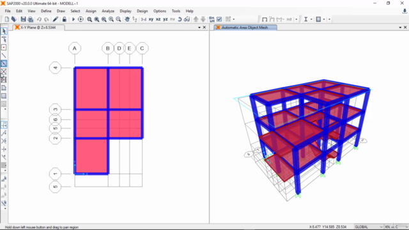Open left view window list dropdown arrow
This screenshot has height=230, width=409.
[199, 27]
